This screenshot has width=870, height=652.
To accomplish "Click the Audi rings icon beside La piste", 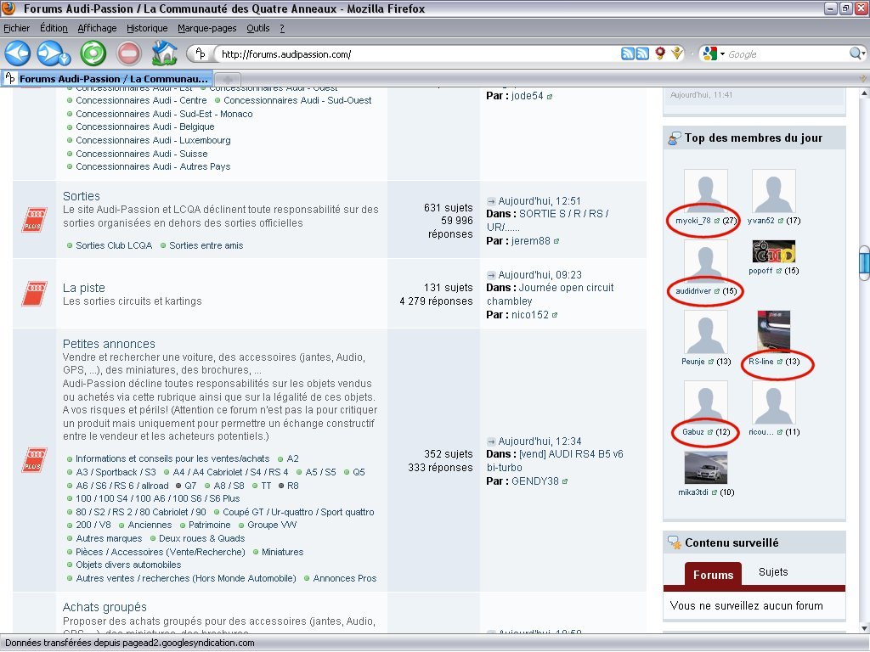I will [x=34, y=294].
